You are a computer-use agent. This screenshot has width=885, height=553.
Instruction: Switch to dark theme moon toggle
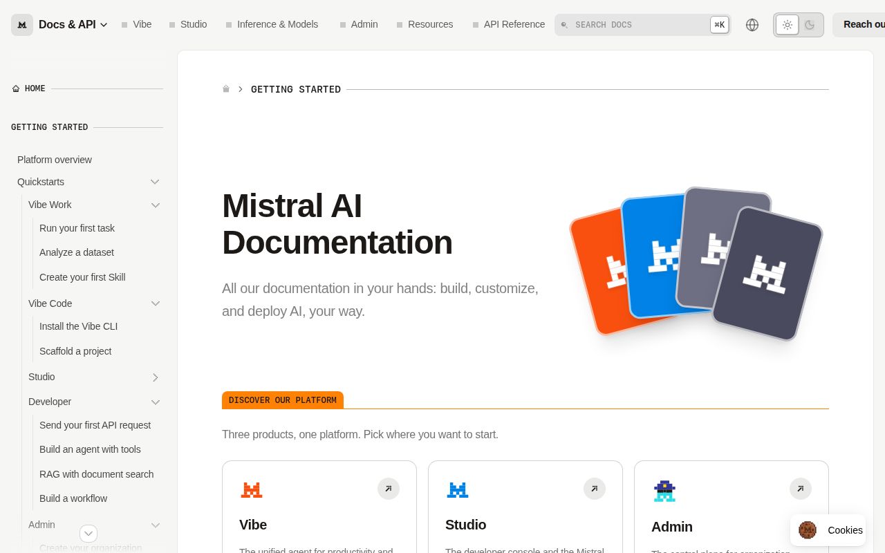click(x=810, y=25)
